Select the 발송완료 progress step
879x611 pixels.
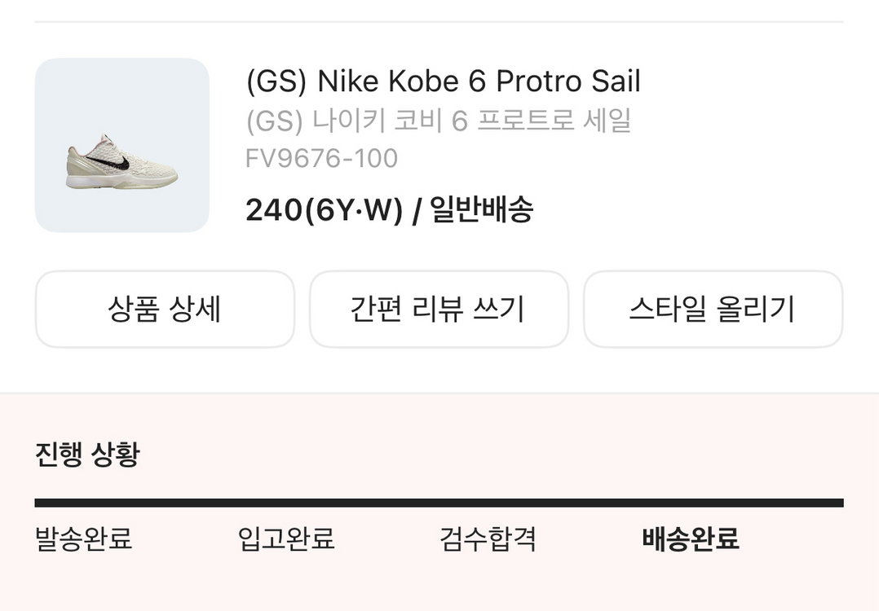click(83, 539)
